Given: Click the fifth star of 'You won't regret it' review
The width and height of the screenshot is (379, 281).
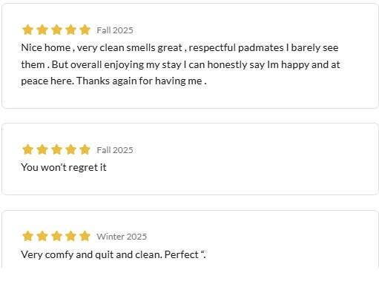Looking at the screenshot, I should (85, 149).
